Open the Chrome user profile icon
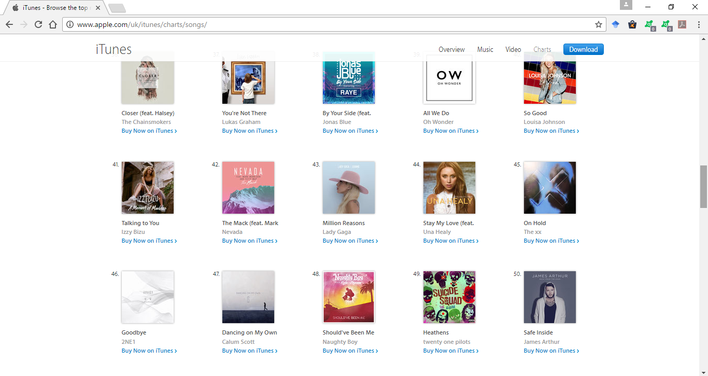The height and width of the screenshot is (376, 708). (x=626, y=5)
